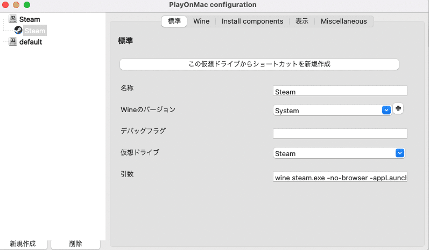Screen dimensions: 429x250
Task: Open the Install components tab
Action: point(252,21)
